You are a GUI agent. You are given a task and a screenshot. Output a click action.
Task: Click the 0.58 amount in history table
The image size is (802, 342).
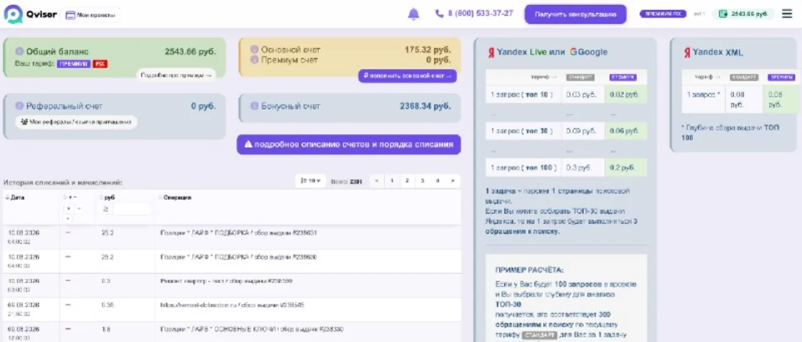107,305
